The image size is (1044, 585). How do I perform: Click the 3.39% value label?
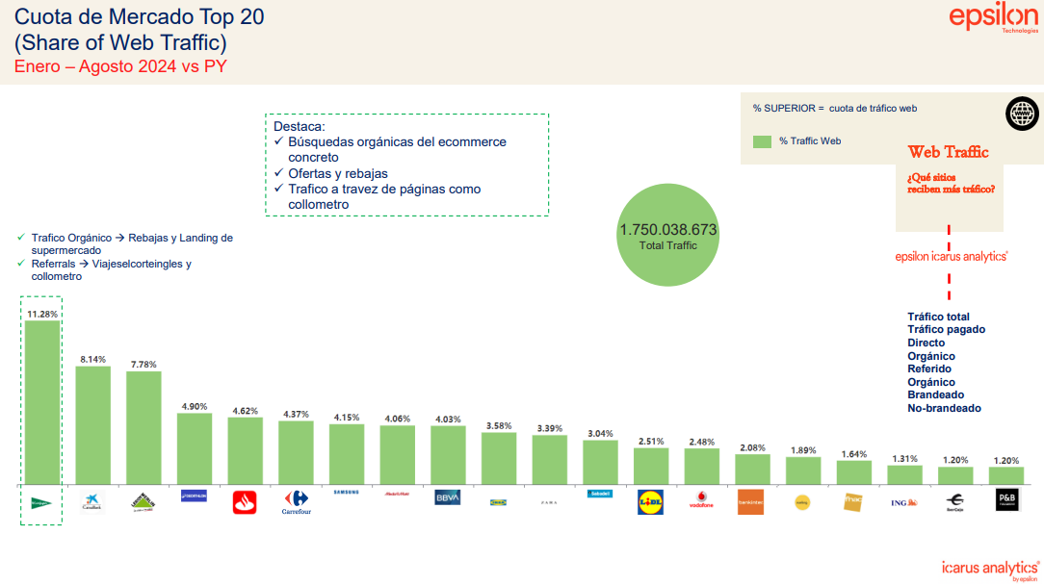pos(550,428)
